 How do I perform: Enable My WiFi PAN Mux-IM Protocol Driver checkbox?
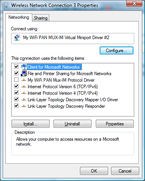point(16,80)
